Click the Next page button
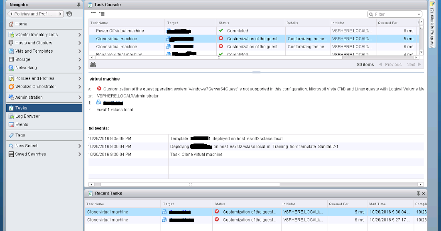The image size is (441, 231). 414,64
